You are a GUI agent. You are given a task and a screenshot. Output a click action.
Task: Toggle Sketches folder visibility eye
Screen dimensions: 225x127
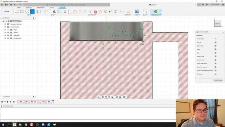[x=8, y=35]
